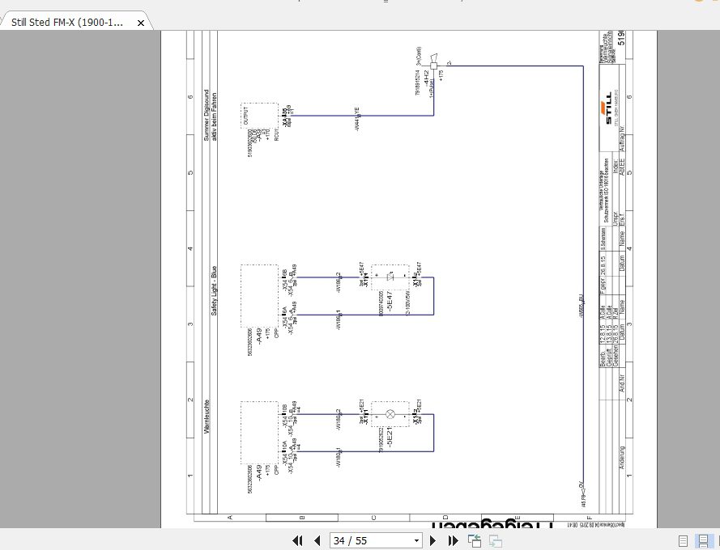Viewport: 720px width, 550px height.
Task: Click column letter C on bottom border
Action: 373,518
